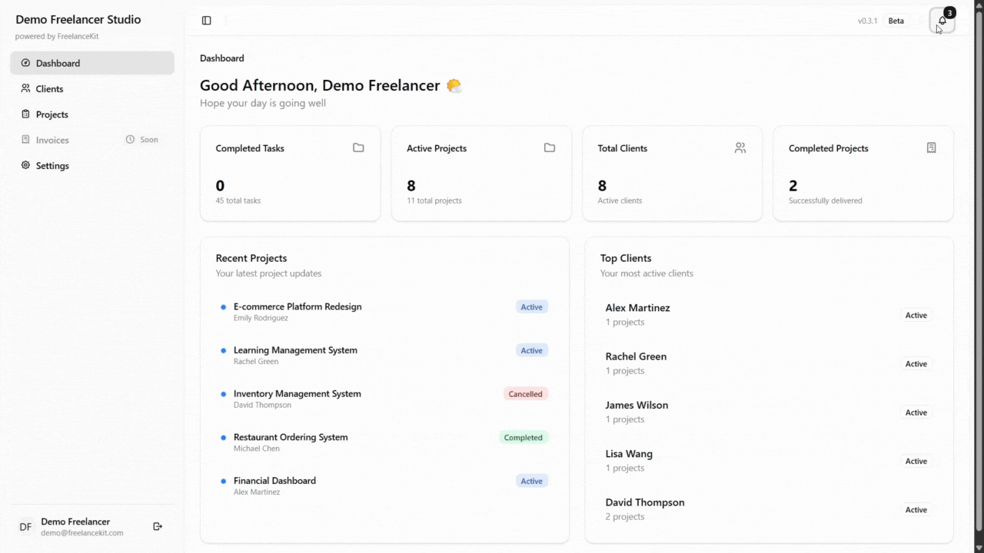Open Settings via the gear icon
This screenshot has height=553, width=984.
pos(25,165)
